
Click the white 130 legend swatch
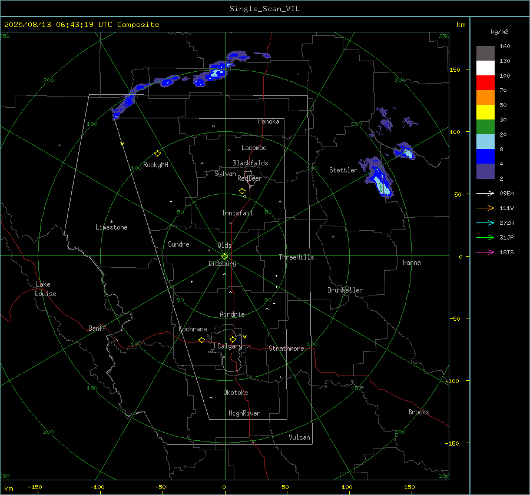485,68
